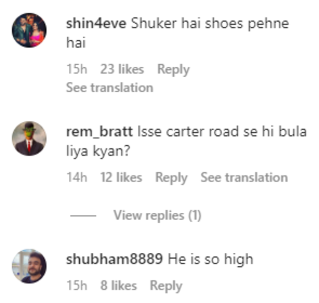Open the 15h timestamp on shin4eve's comment
The width and height of the screenshot is (319, 303).
click(77, 69)
